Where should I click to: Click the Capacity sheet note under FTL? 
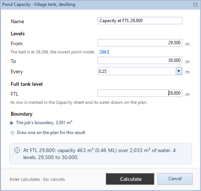coord(79,102)
